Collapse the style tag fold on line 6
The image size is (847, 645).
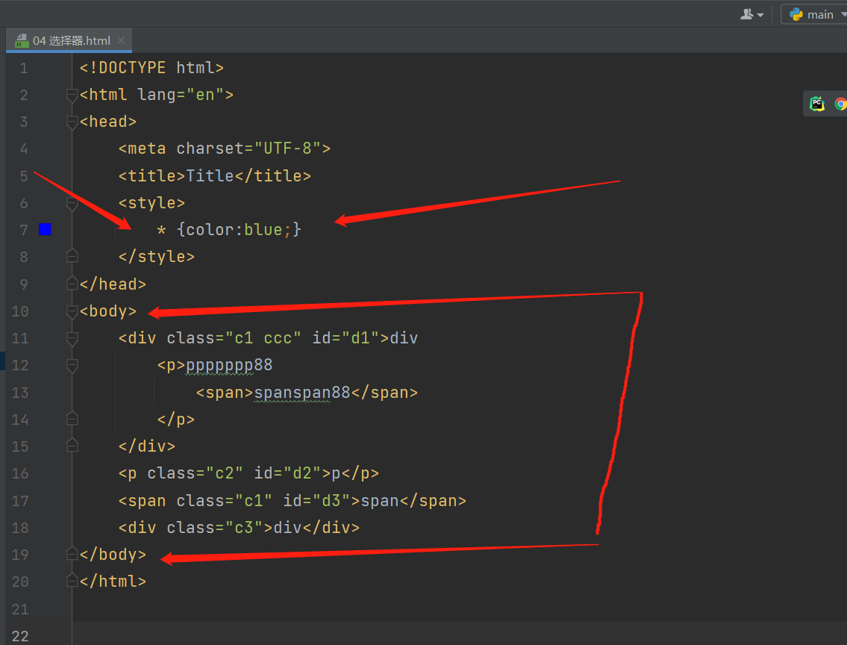72,203
